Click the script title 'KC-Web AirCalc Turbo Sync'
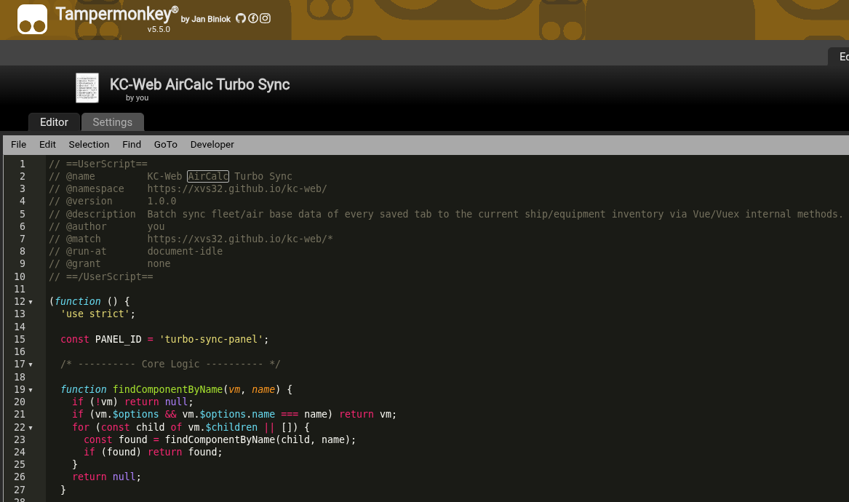The image size is (849, 502). pyautogui.click(x=200, y=84)
